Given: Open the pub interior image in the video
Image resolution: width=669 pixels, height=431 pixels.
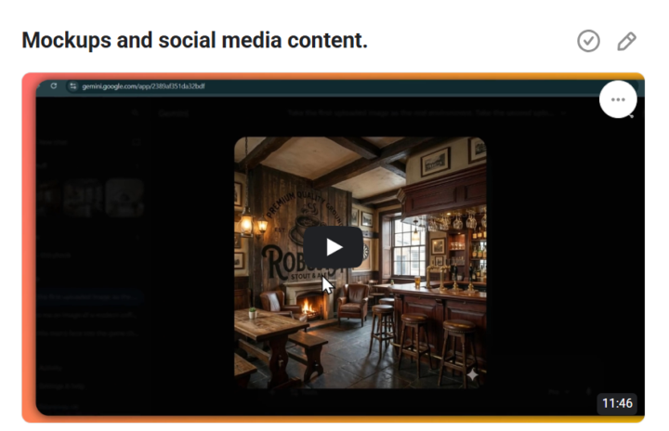Looking at the screenshot, I should tap(361, 263).
